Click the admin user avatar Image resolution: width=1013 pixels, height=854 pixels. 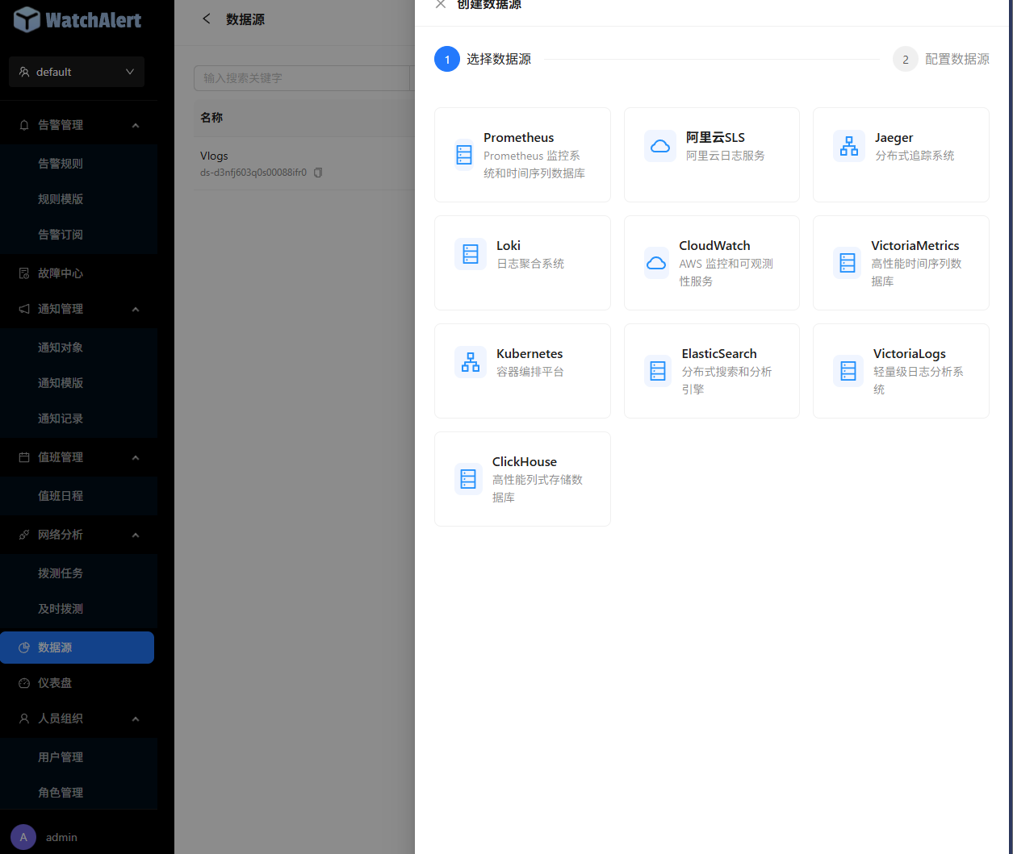[x=23, y=837]
